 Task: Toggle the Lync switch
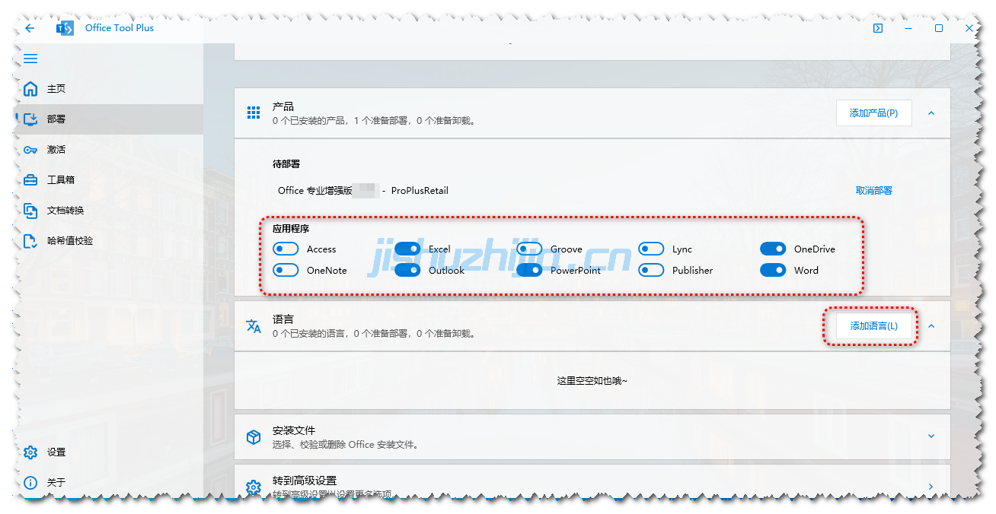[651, 249]
